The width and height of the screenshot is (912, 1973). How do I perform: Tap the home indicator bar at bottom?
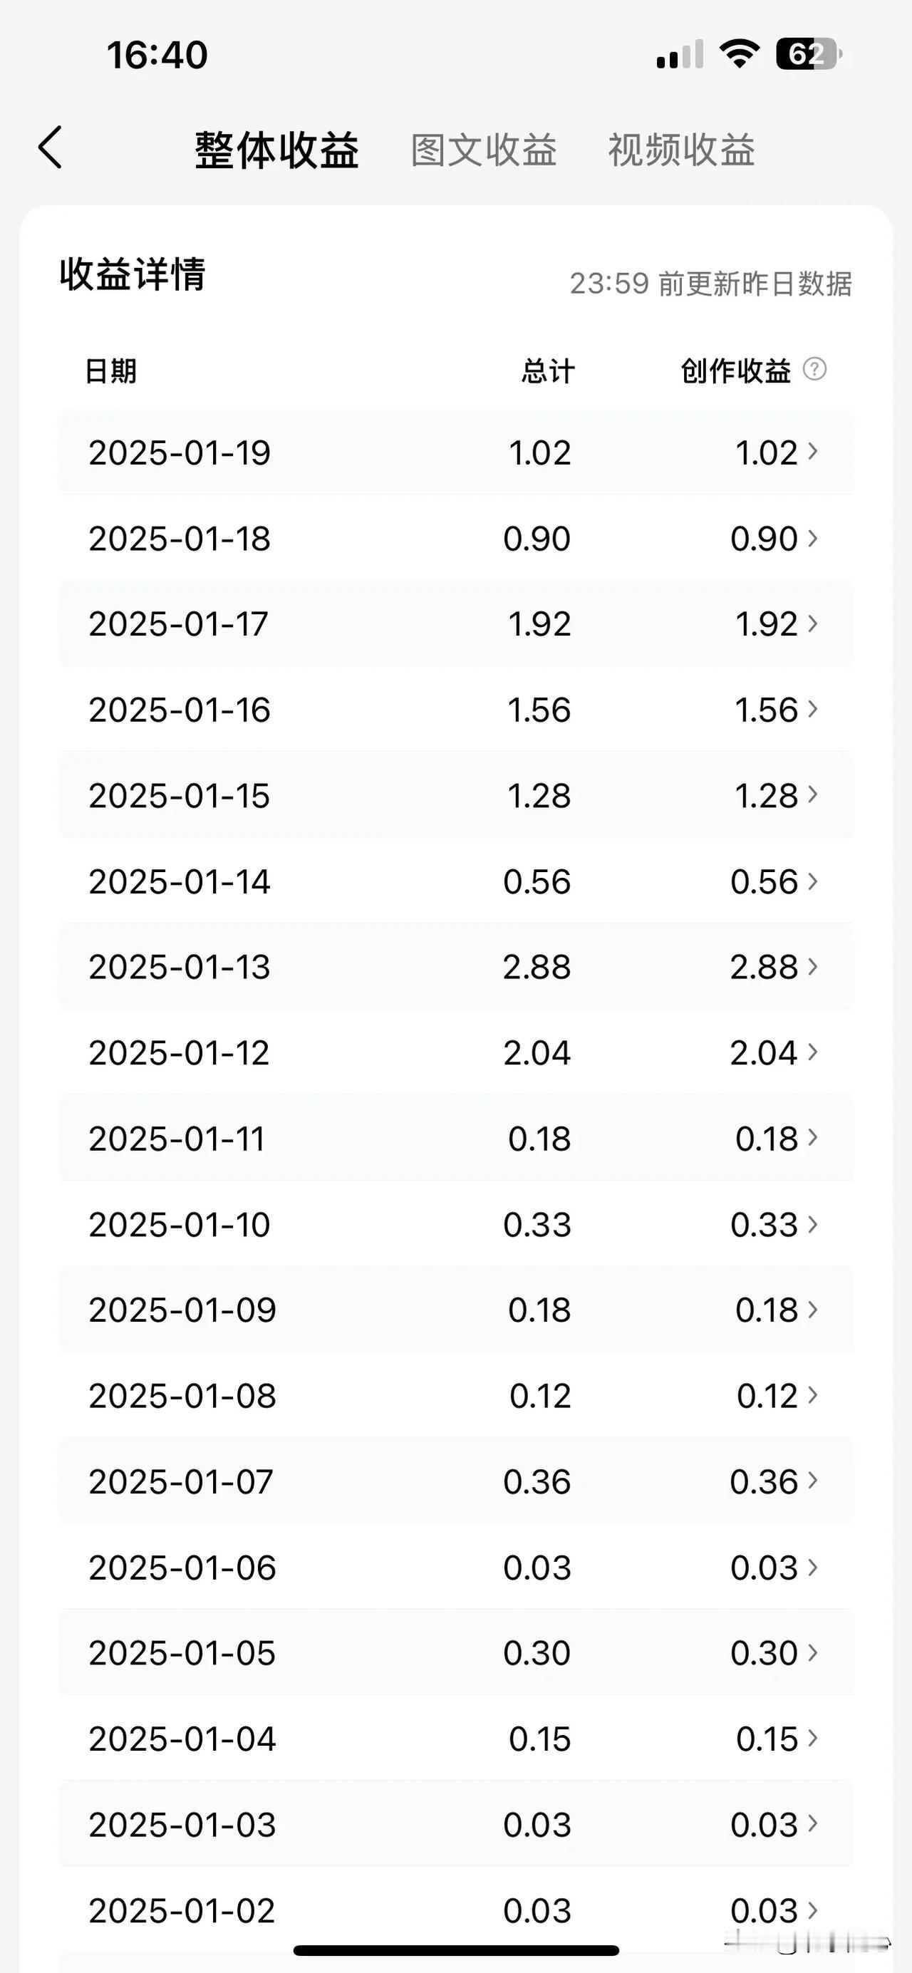457,1950
